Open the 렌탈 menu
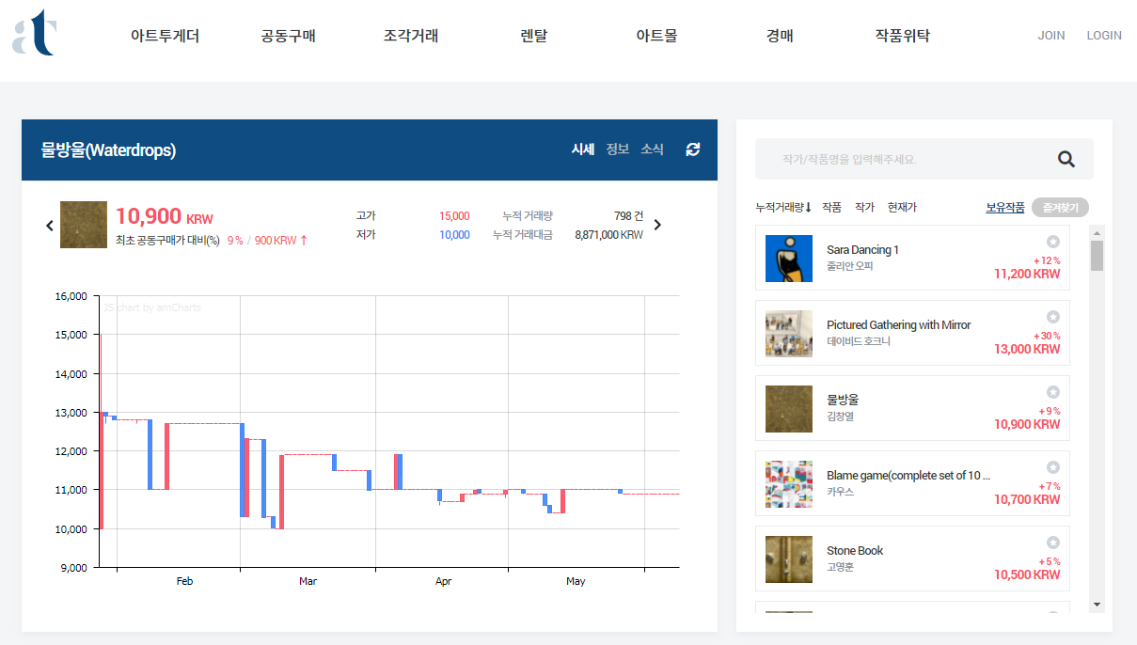This screenshot has height=645, width=1137. click(x=533, y=36)
